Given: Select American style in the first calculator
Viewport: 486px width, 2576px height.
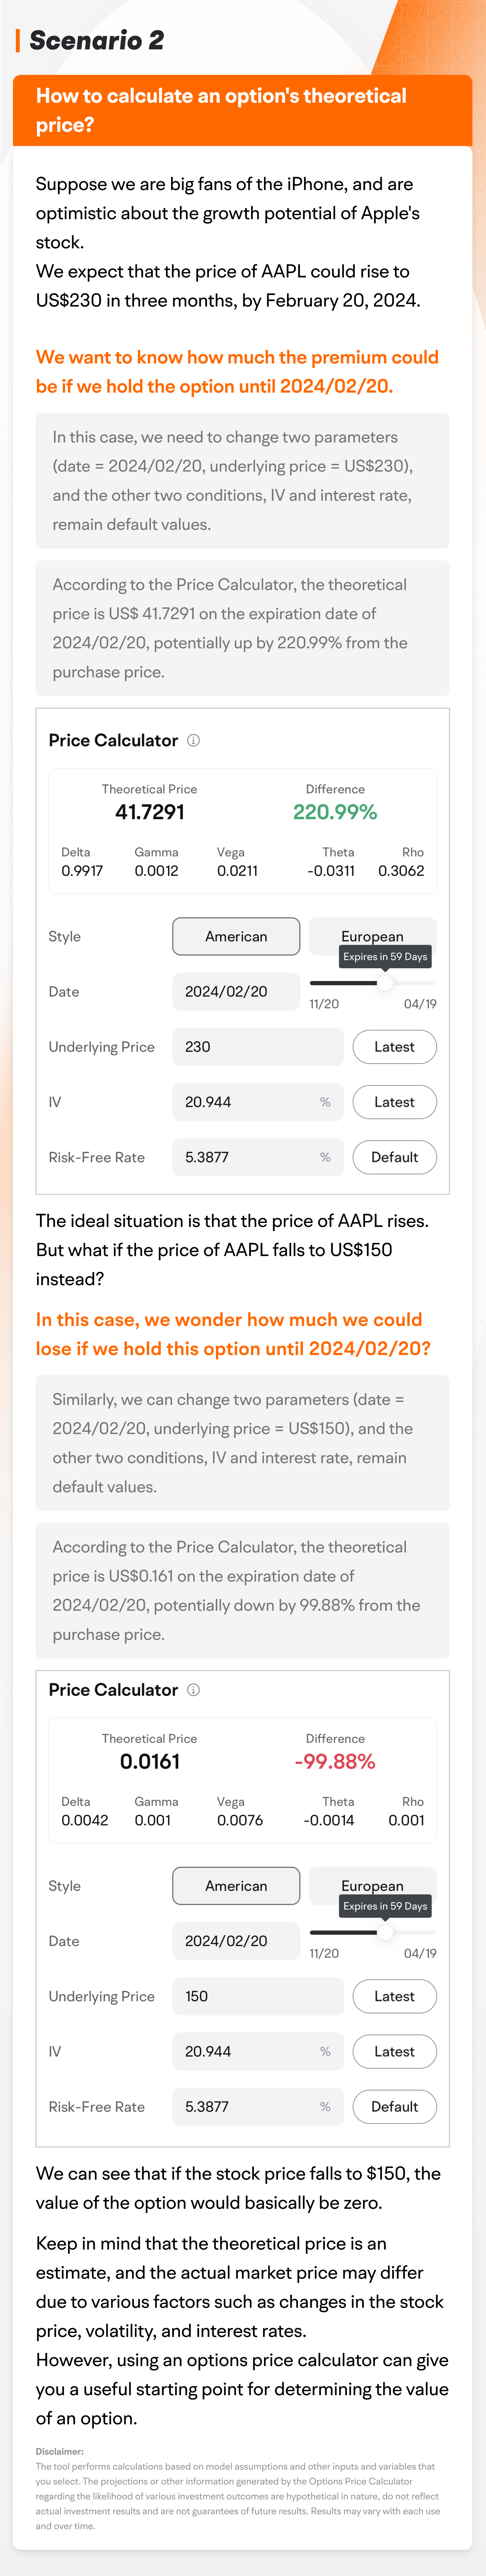Looking at the screenshot, I should coord(236,936).
